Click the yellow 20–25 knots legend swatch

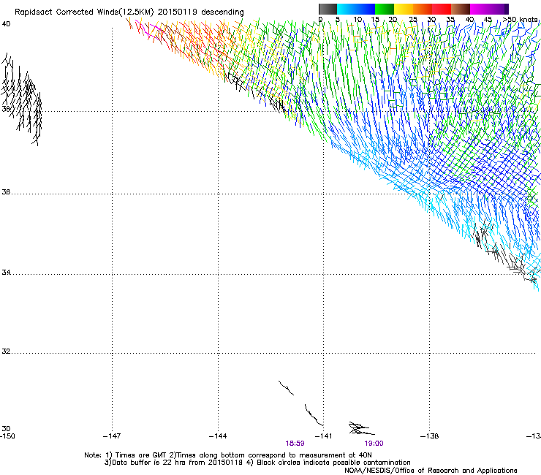404,9
